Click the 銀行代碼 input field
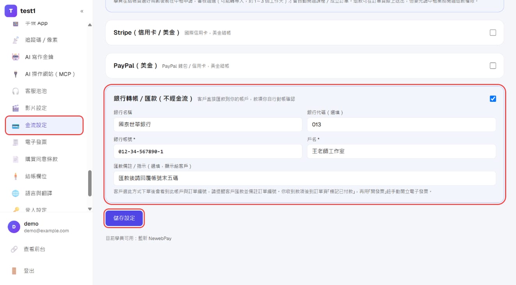Viewport: 516px width, 285px height. click(x=402, y=125)
